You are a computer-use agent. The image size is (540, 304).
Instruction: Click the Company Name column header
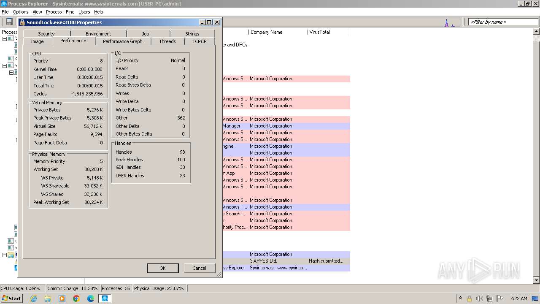coord(278,32)
